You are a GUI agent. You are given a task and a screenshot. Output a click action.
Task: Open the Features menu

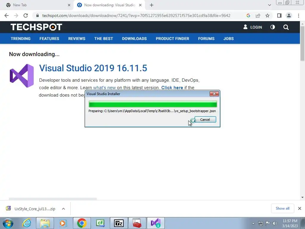click(49, 38)
